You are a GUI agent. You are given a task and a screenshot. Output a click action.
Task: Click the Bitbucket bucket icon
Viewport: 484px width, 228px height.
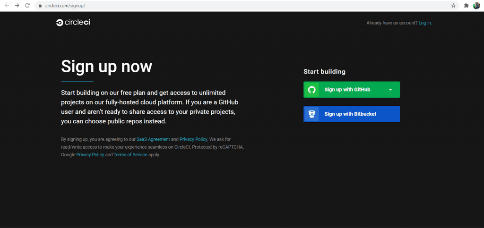312,114
